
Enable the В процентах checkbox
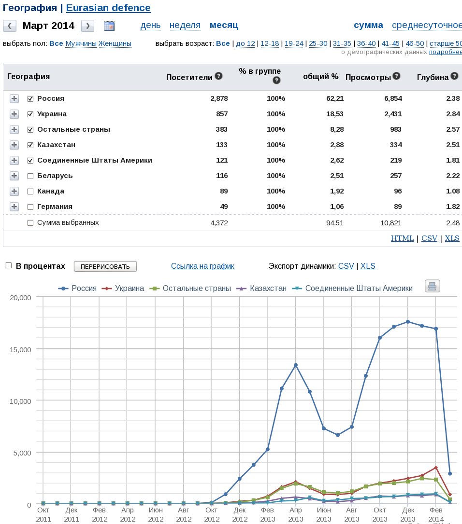tap(9, 266)
